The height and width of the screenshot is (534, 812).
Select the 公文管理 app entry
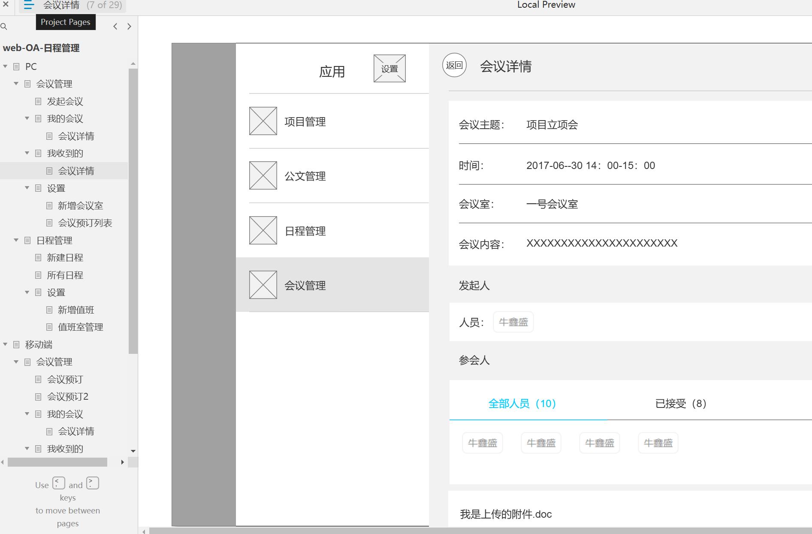click(x=332, y=176)
